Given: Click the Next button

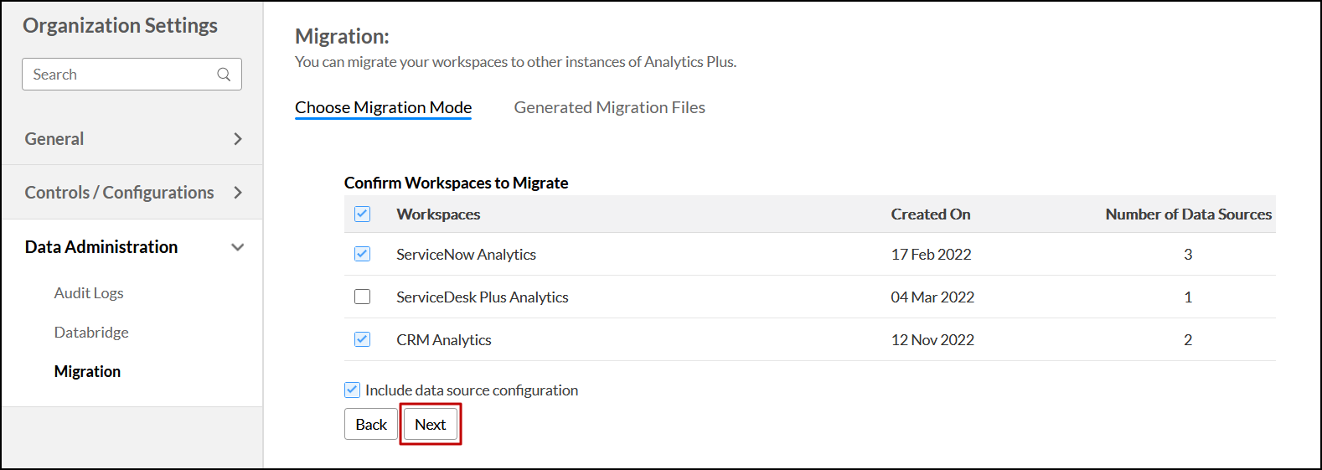Looking at the screenshot, I should click(431, 424).
